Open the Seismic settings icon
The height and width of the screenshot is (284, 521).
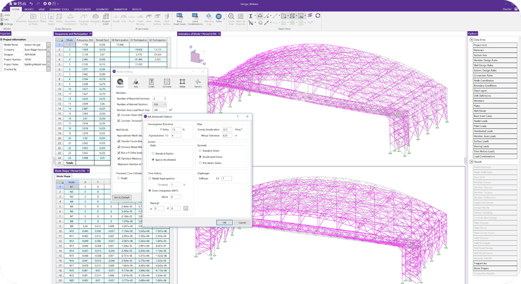[198, 83]
